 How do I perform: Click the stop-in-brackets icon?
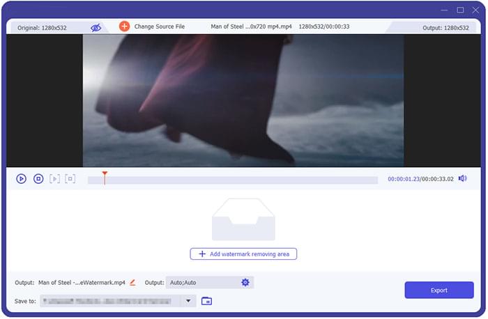tap(70, 179)
